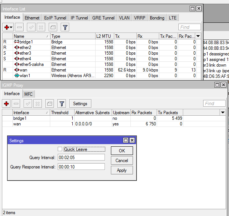Select Interface tab in IGMP Proxy
The image size is (229, 216).
click(x=12, y=94)
